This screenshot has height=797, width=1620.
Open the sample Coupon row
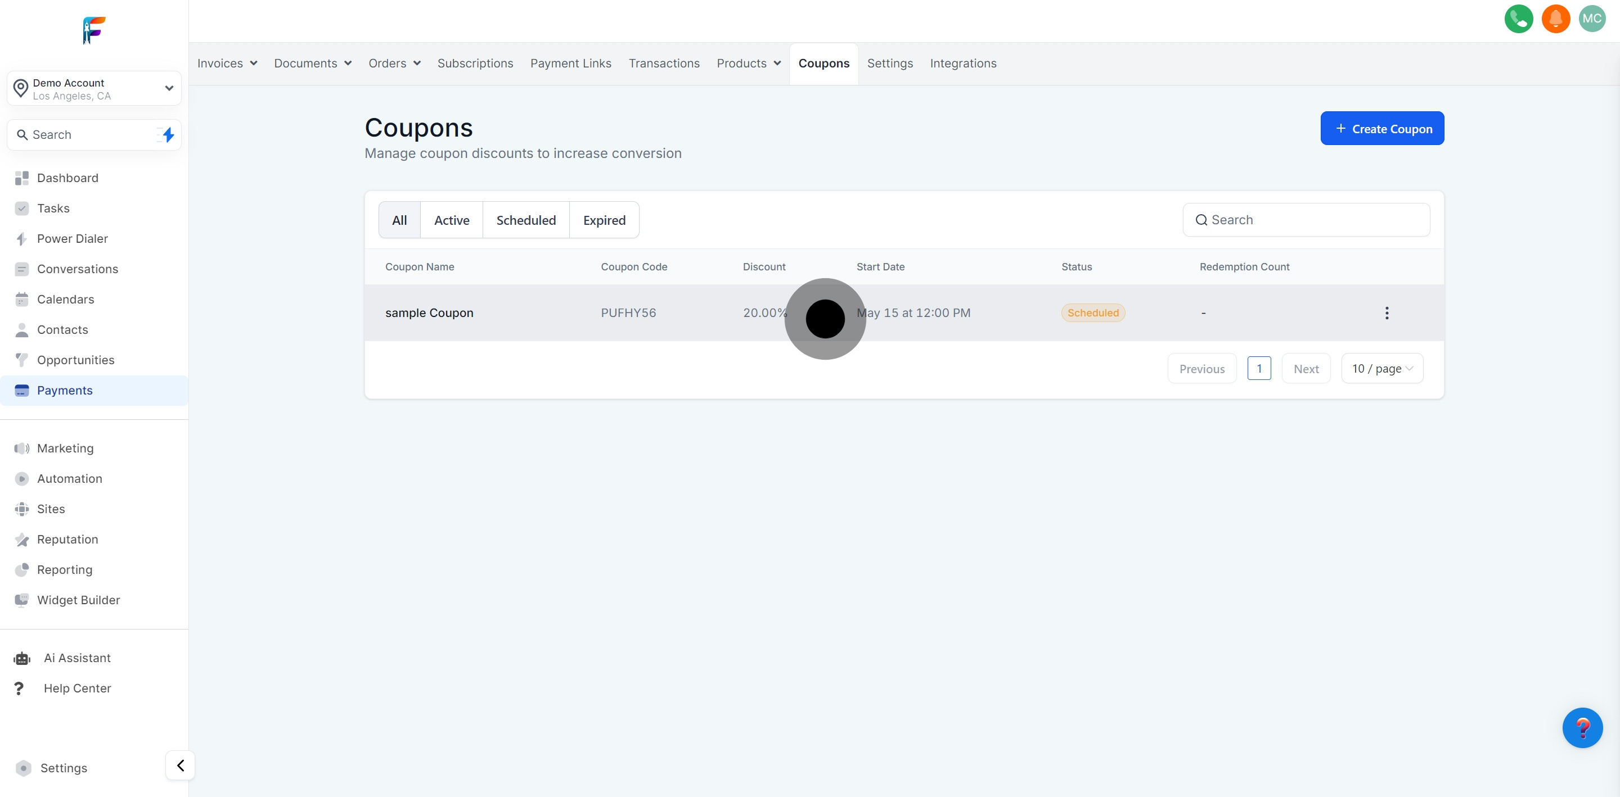tap(429, 313)
